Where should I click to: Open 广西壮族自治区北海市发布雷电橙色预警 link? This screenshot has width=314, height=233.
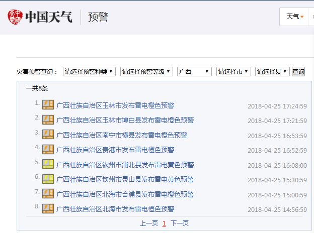coord(115,209)
